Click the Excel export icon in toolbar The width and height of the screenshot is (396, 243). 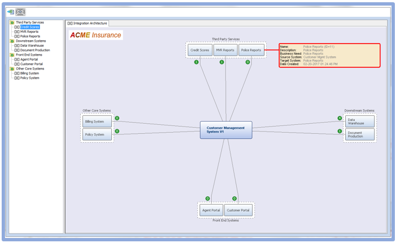click(x=11, y=12)
